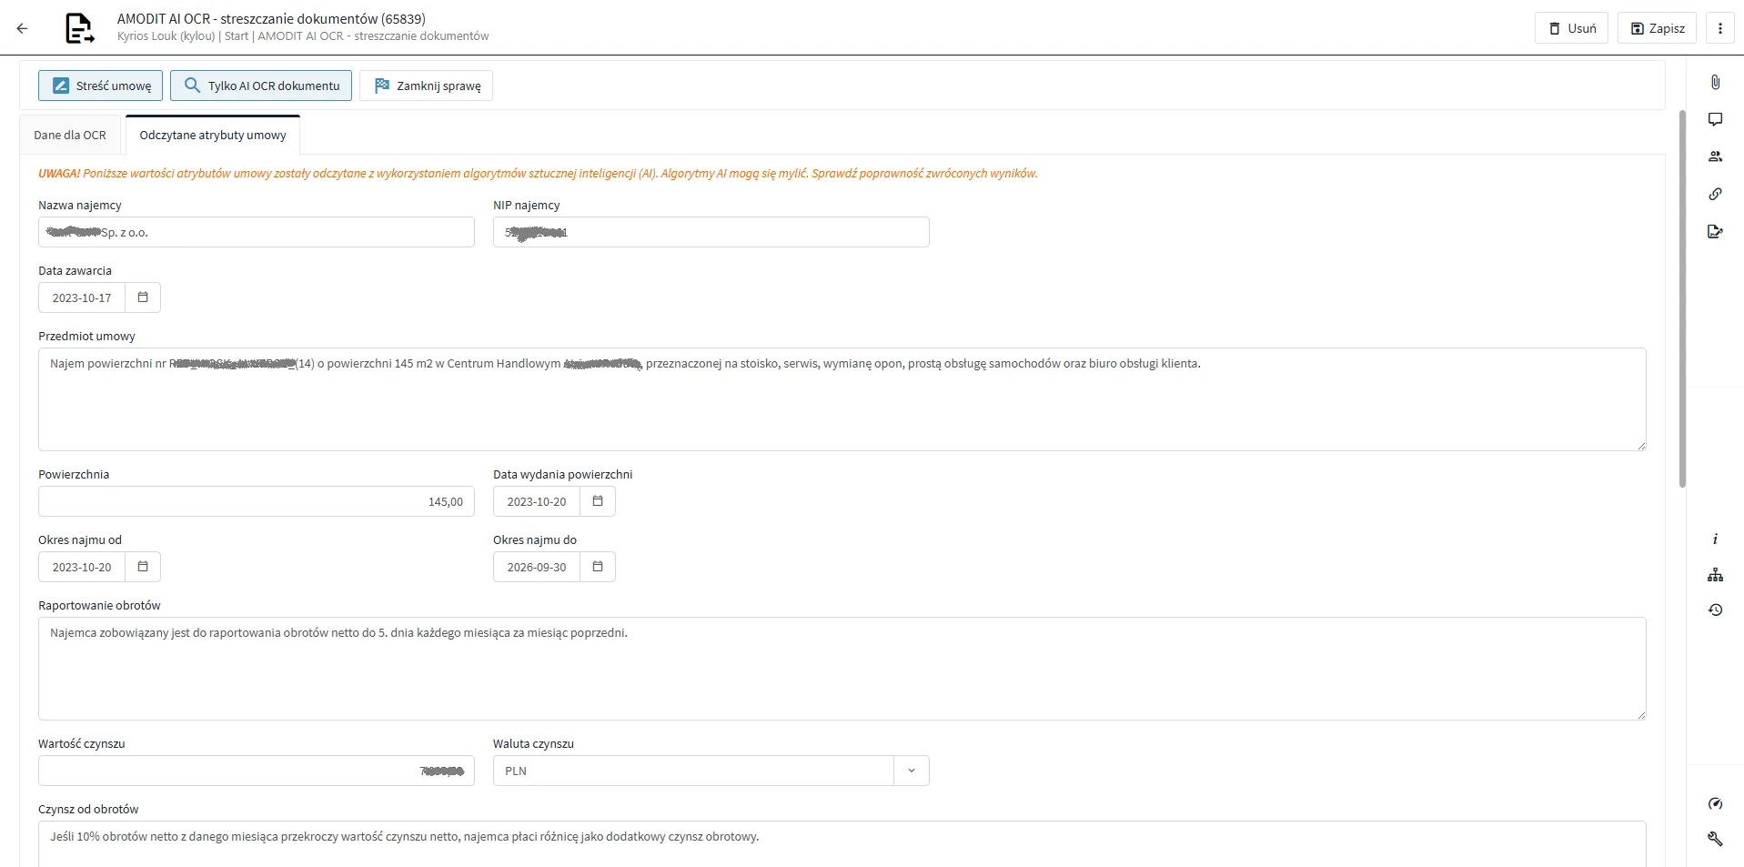Open the case history clock icon
This screenshot has width=1744, height=867.
(x=1715, y=610)
